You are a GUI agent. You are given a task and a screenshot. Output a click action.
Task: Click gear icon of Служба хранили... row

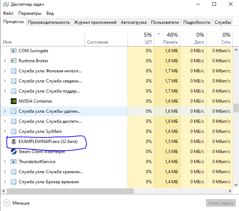[x=14, y=172]
